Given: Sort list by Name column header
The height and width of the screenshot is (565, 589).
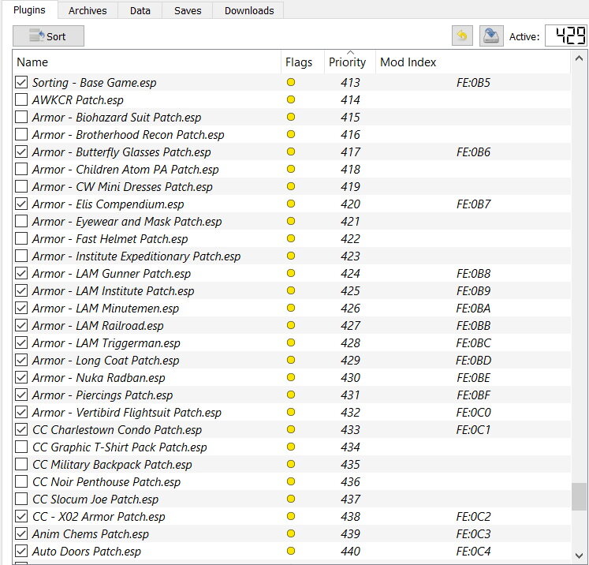Looking at the screenshot, I should click(x=147, y=62).
